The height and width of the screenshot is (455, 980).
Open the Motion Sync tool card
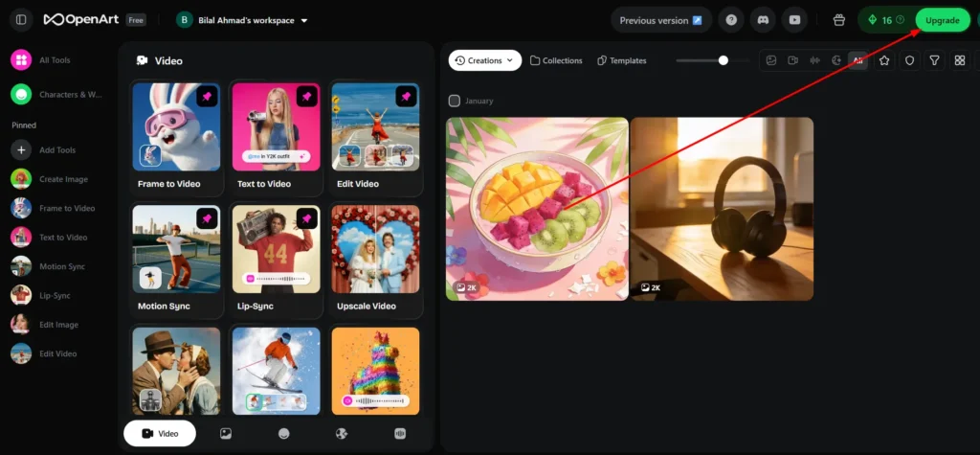click(x=176, y=260)
